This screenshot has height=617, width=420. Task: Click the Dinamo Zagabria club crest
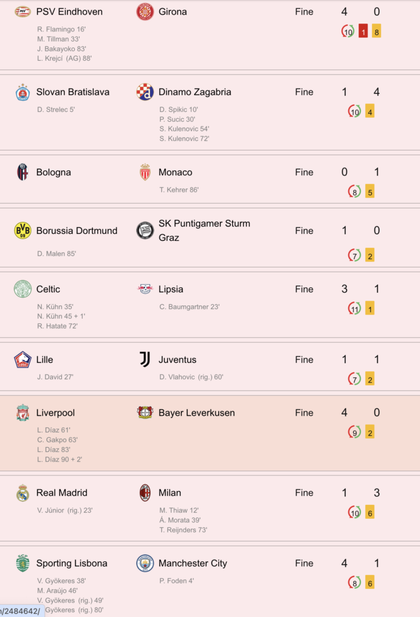pyautogui.click(x=145, y=92)
